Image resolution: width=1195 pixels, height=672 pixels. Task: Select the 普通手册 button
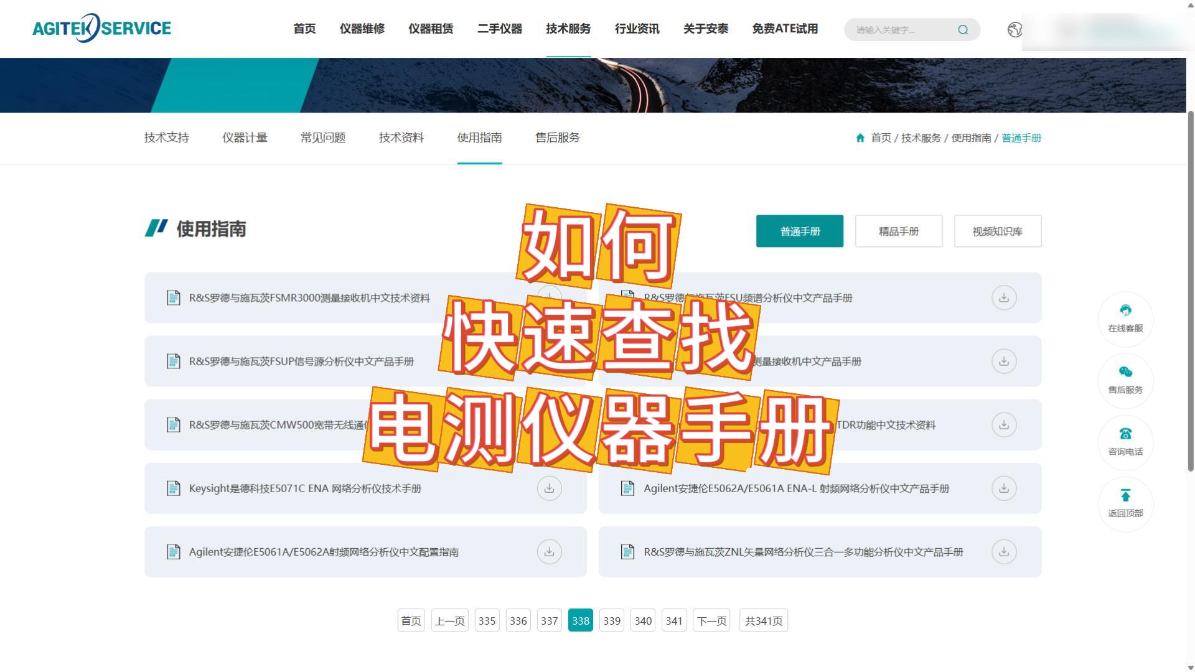[800, 231]
